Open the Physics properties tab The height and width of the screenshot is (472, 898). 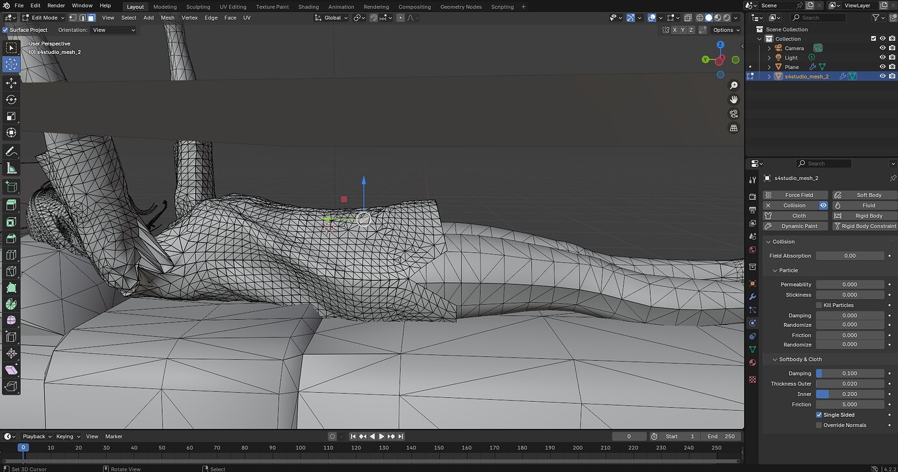point(753,323)
